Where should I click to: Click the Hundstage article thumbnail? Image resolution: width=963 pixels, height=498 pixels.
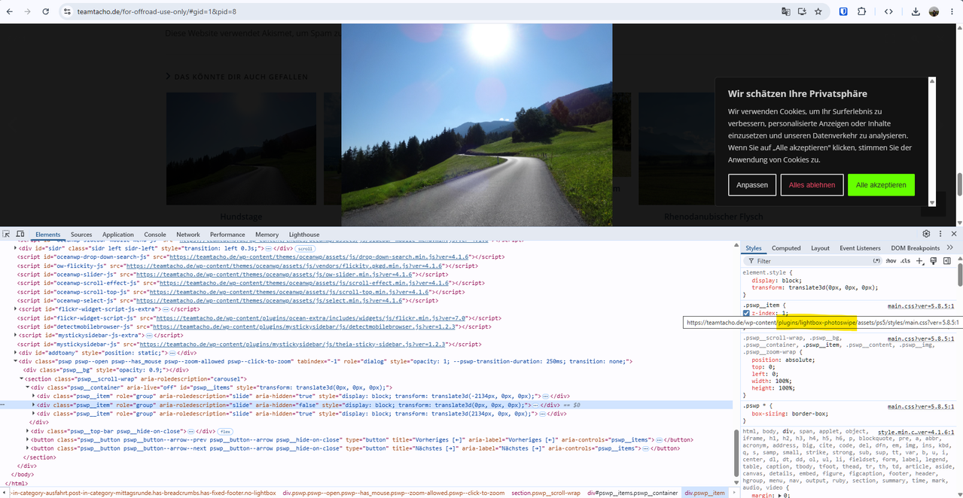pyautogui.click(x=241, y=148)
